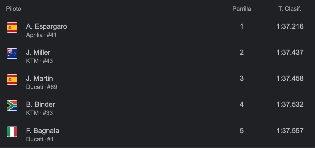
Task: Open A. Espargaro rider name
Action: click(x=46, y=26)
